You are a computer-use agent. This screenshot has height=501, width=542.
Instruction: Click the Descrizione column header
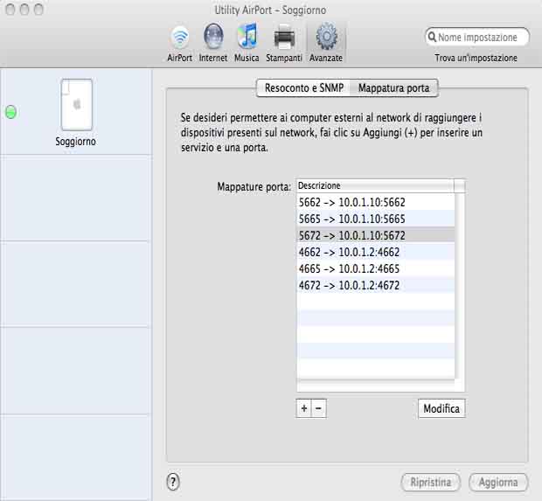(x=375, y=185)
